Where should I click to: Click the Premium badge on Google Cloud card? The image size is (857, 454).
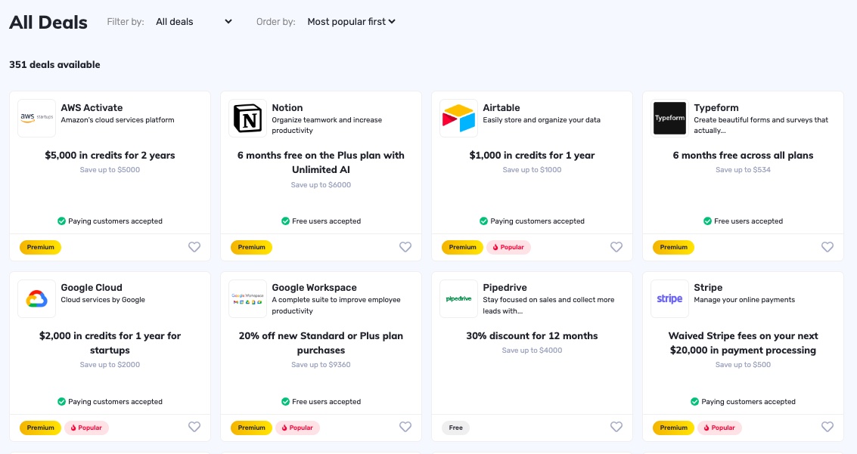40,428
